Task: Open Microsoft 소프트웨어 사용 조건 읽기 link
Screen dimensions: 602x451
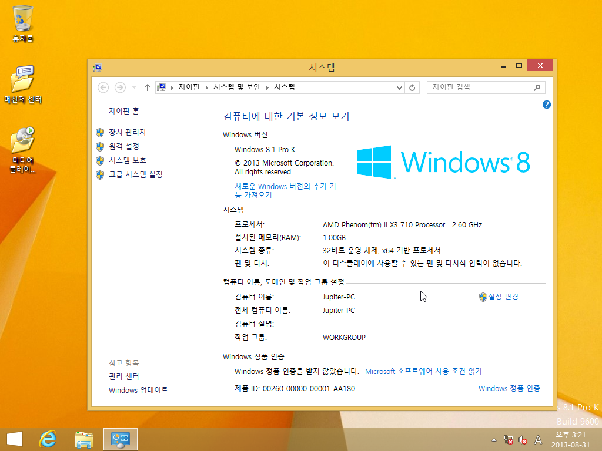Action: (x=423, y=371)
